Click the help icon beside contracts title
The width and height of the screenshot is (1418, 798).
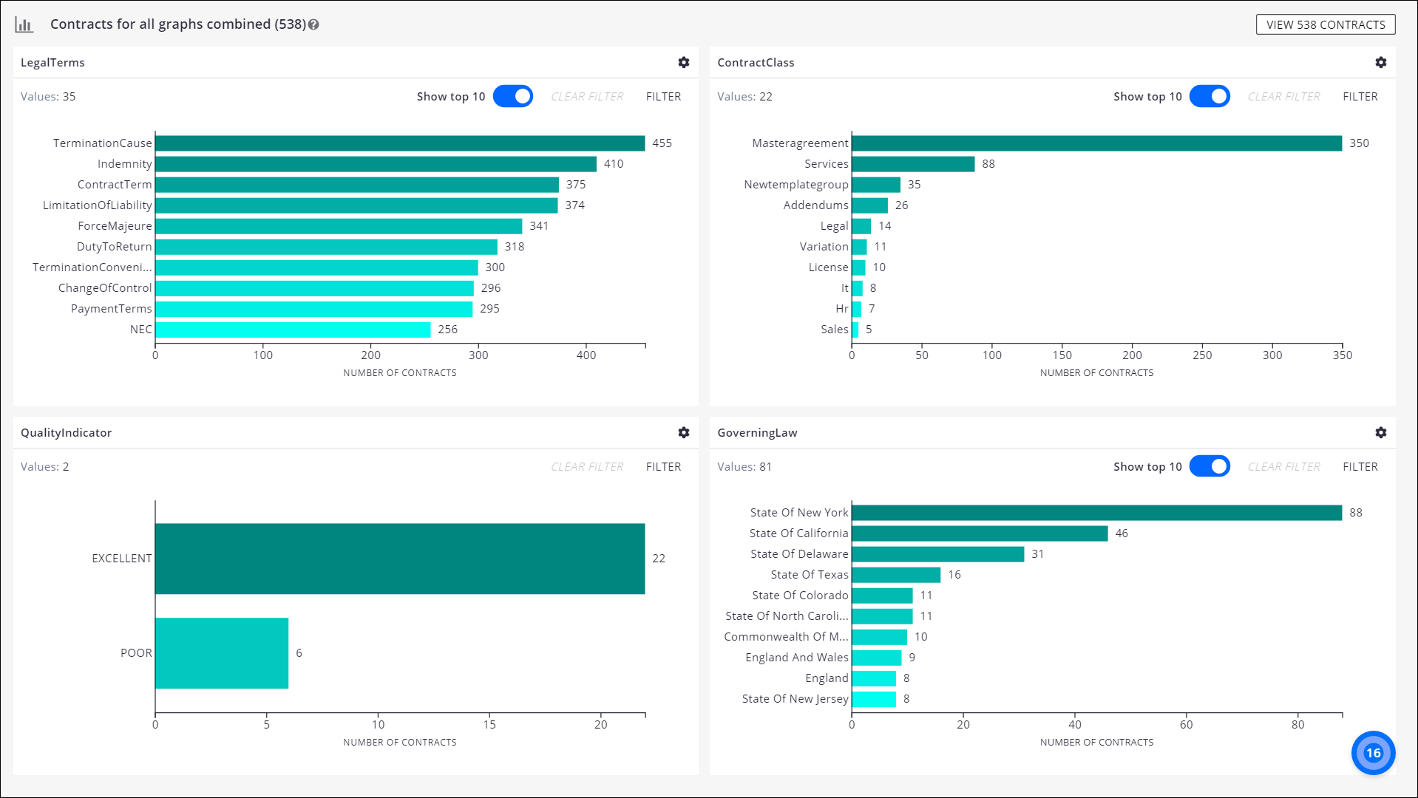point(313,25)
